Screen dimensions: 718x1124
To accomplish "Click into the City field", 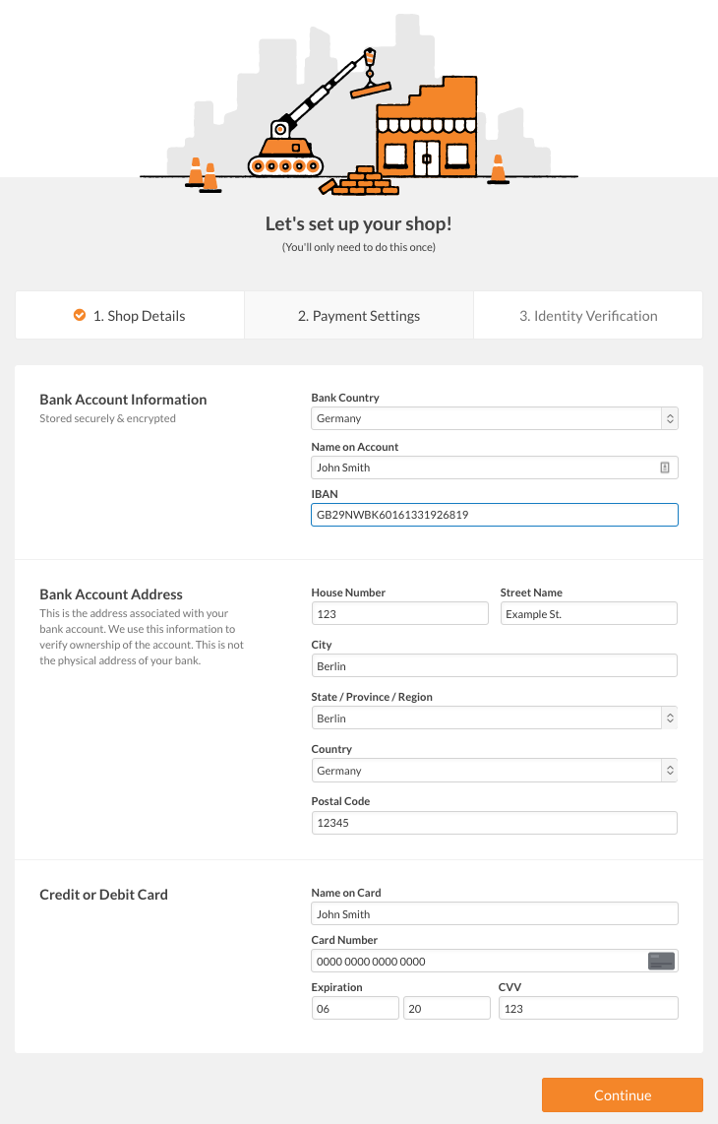I will click(494, 665).
